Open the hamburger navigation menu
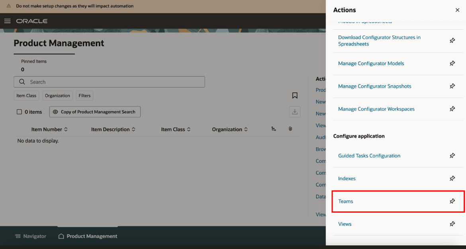This screenshot has height=249, width=466. pos(8,21)
